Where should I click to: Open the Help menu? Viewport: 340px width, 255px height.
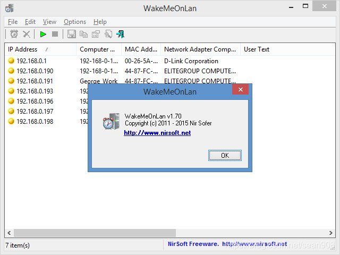tap(100, 22)
